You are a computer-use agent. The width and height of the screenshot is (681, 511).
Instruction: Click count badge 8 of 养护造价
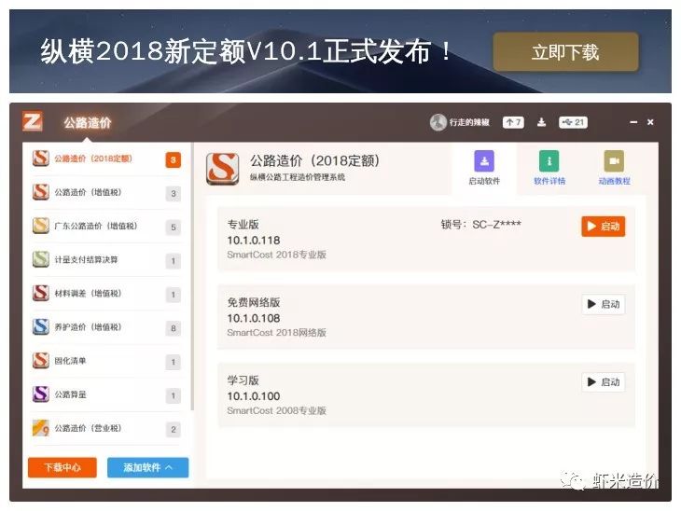click(x=174, y=328)
